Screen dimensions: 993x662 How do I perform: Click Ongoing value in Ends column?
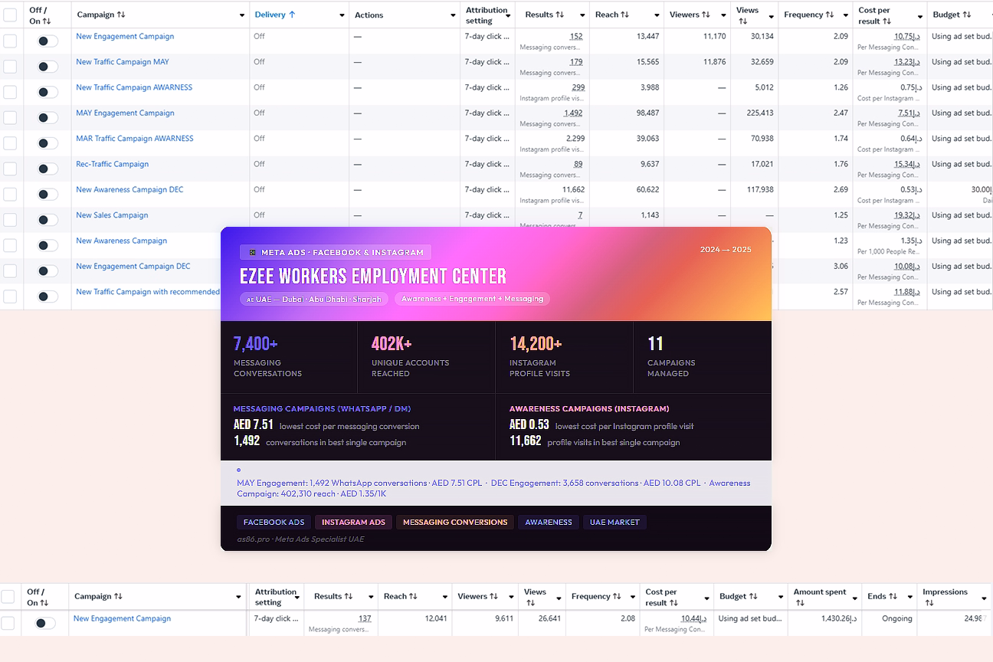(x=897, y=618)
